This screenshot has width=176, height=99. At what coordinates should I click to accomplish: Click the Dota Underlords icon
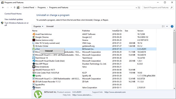tap(34, 67)
